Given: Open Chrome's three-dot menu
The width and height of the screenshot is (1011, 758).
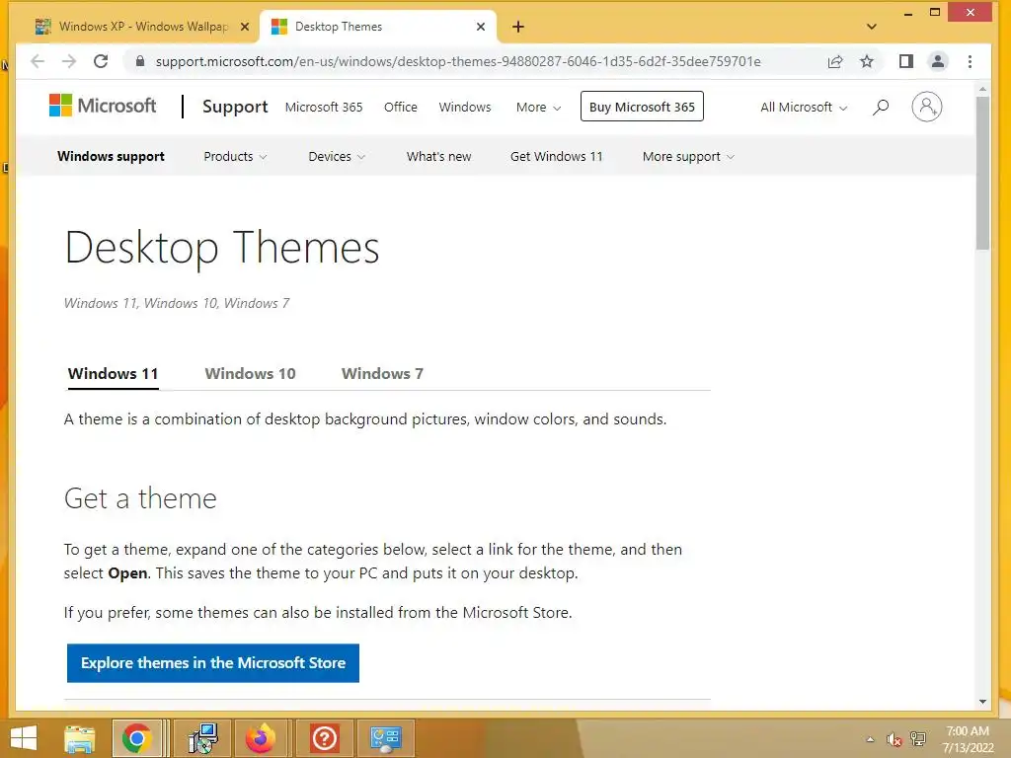Looking at the screenshot, I should (x=970, y=61).
